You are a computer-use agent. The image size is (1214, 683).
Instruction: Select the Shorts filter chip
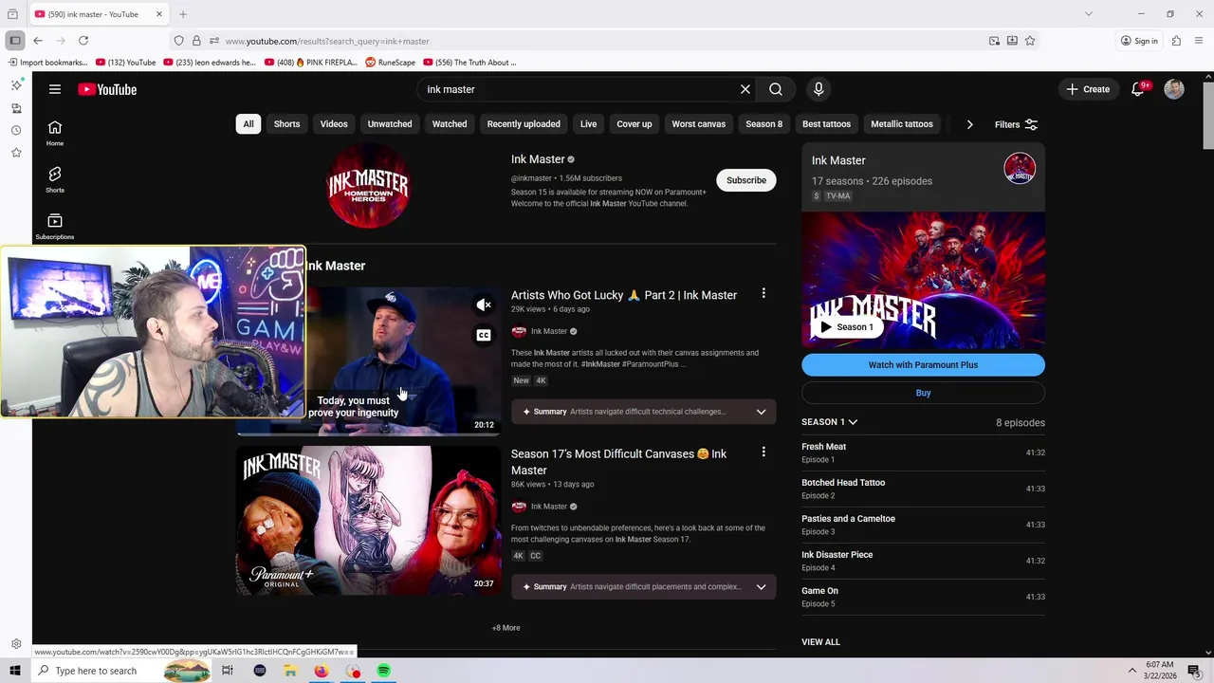click(286, 124)
